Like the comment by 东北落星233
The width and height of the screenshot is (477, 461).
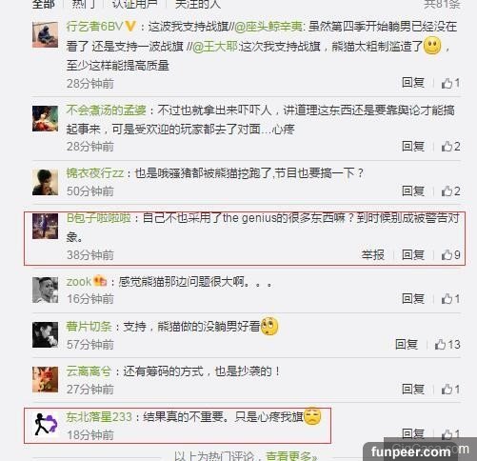(x=450, y=434)
